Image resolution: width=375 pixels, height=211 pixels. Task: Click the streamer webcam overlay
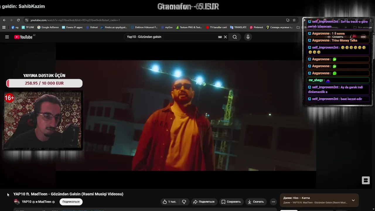click(42, 120)
